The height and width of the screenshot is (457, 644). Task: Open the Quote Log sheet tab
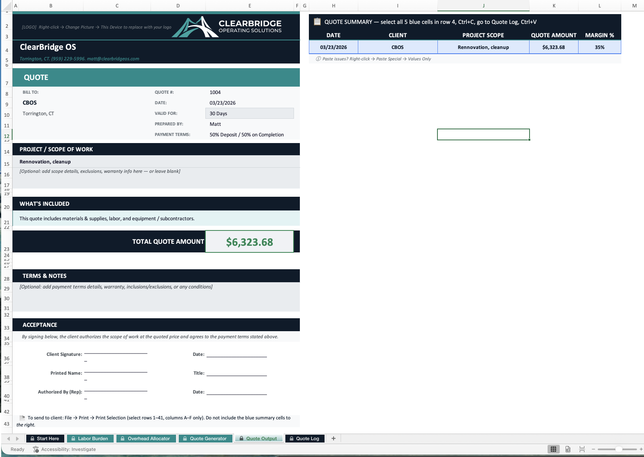[305, 439]
